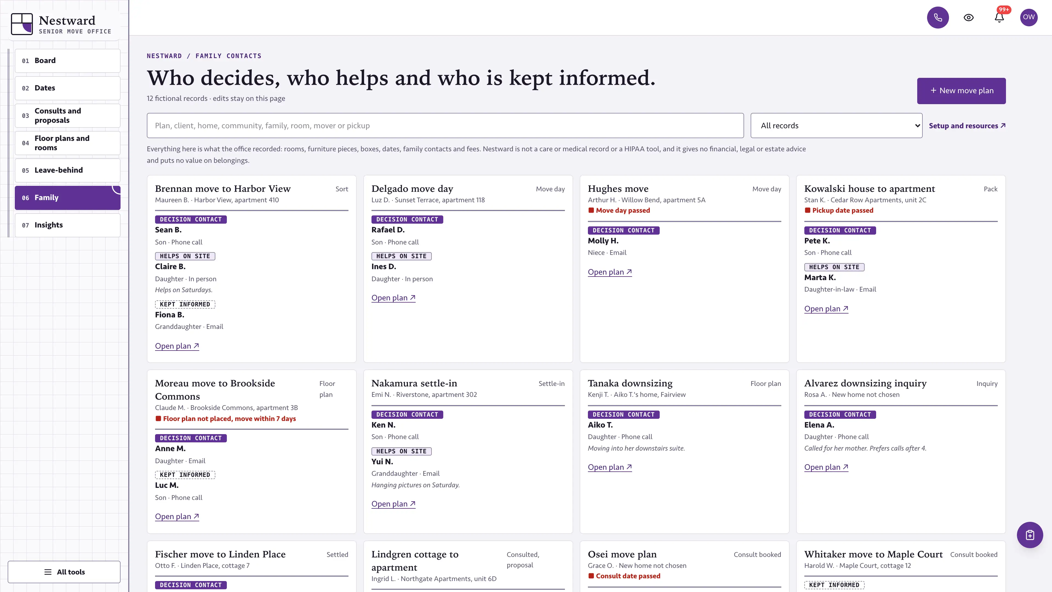This screenshot has width=1052, height=592.
Task: Click the floating clipboard button
Action: click(1030, 535)
